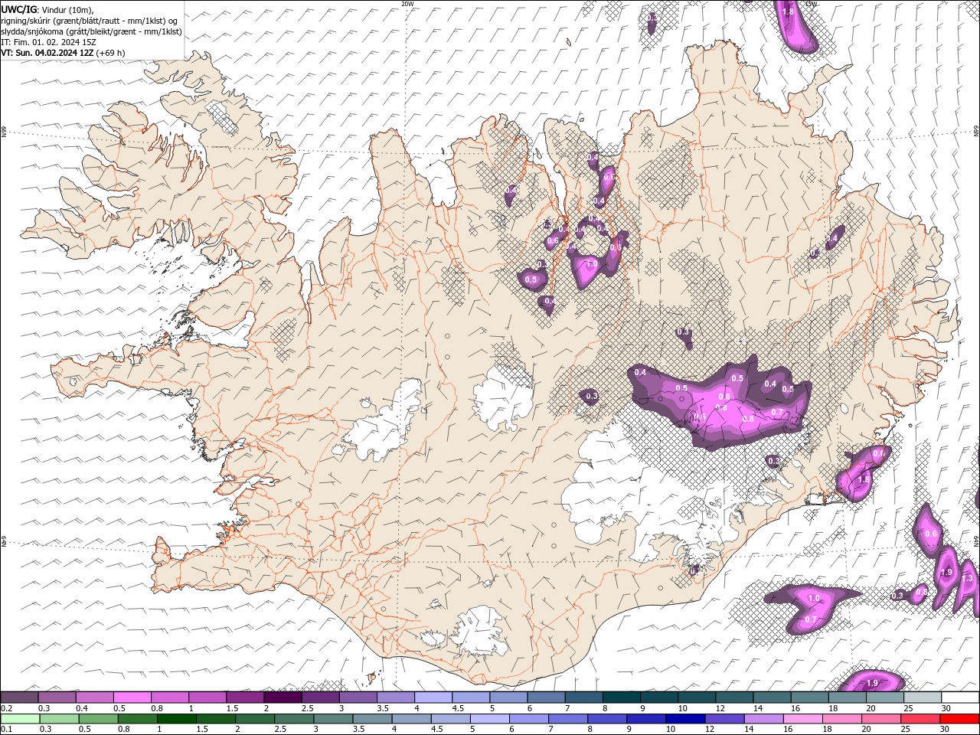Click the '1.0' value in the offshore southeast snow patch
This screenshot has height=735, width=980.
[813, 598]
